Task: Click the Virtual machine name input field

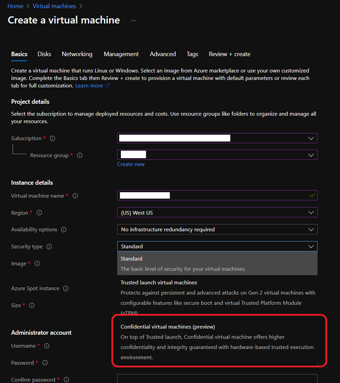Action: tap(217, 195)
